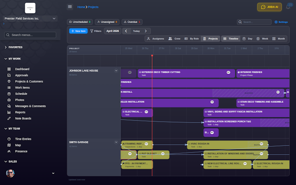296x185 pixels.
Task: Click the Note Boards pencil icon
Action: click(x=9, y=118)
